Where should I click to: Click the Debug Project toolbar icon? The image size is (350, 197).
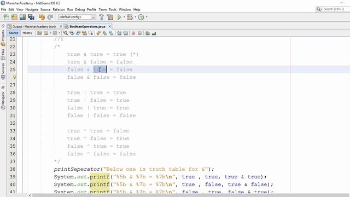(x=130, y=17)
